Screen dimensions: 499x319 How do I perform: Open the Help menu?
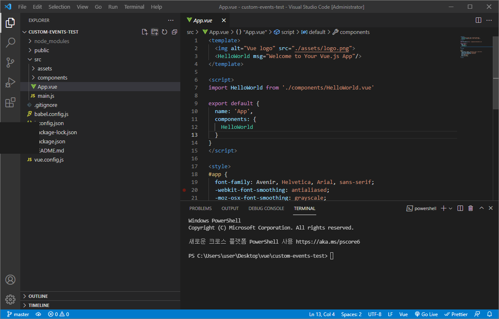click(157, 7)
